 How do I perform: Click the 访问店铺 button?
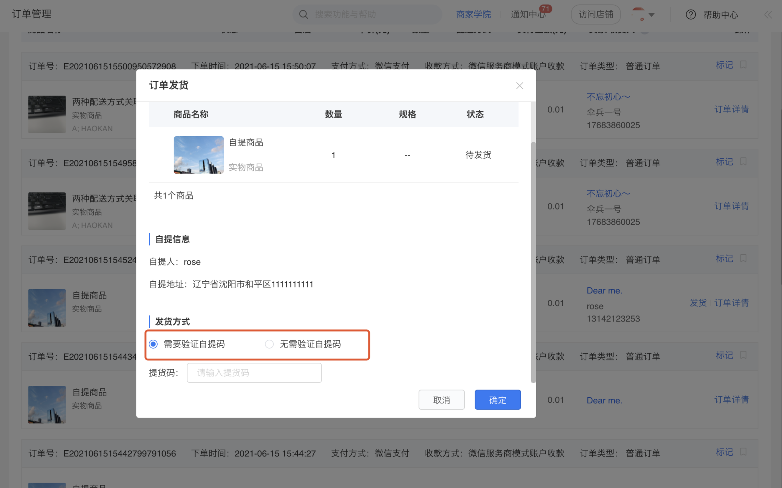(x=596, y=15)
